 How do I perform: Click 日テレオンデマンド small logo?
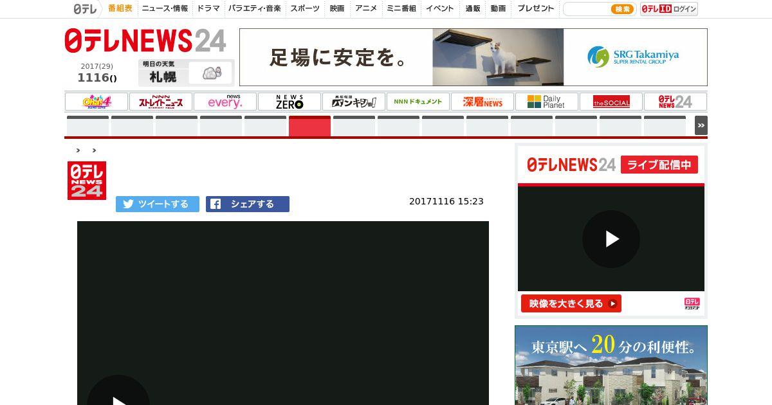pos(692,303)
